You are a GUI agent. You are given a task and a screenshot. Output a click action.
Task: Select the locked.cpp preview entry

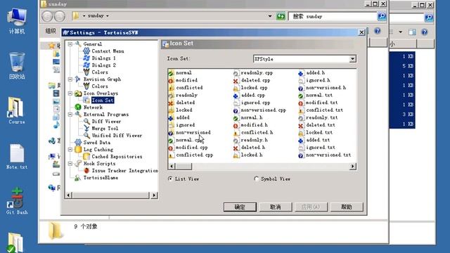[254, 88]
